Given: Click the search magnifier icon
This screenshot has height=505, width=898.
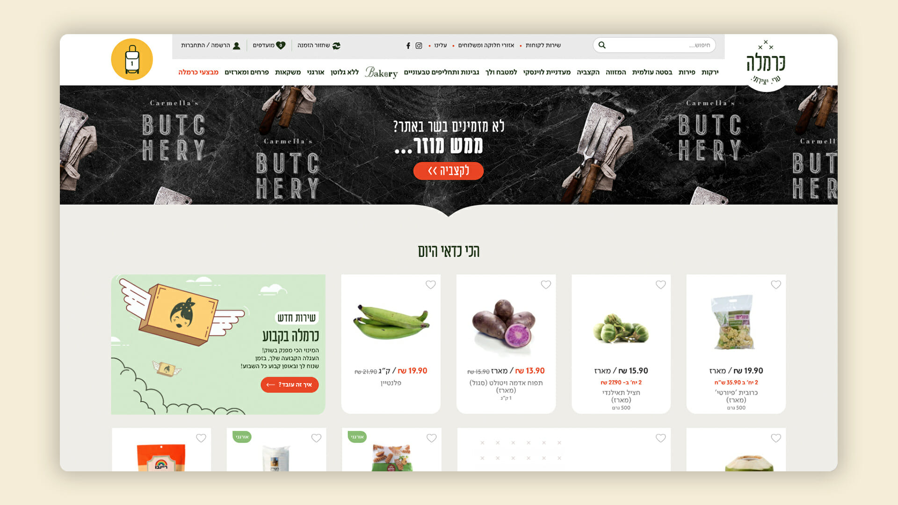Looking at the screenshot, I should click(602, 45).
